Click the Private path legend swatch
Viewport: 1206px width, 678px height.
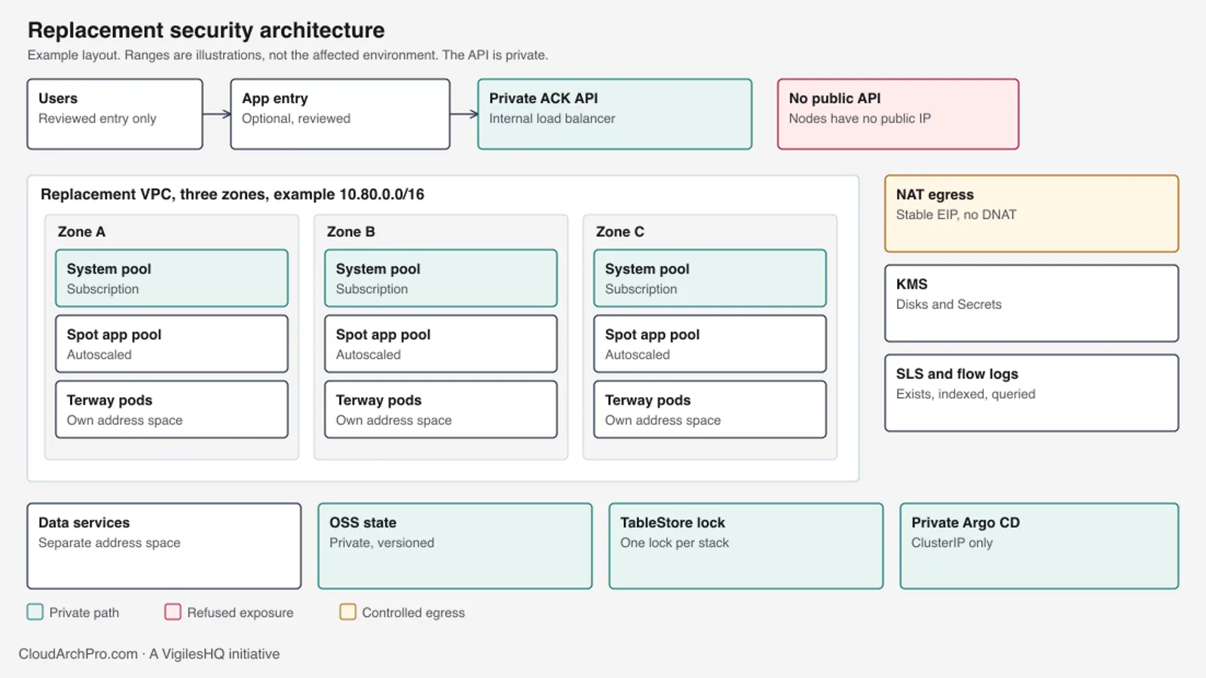(x=35, y=612)
